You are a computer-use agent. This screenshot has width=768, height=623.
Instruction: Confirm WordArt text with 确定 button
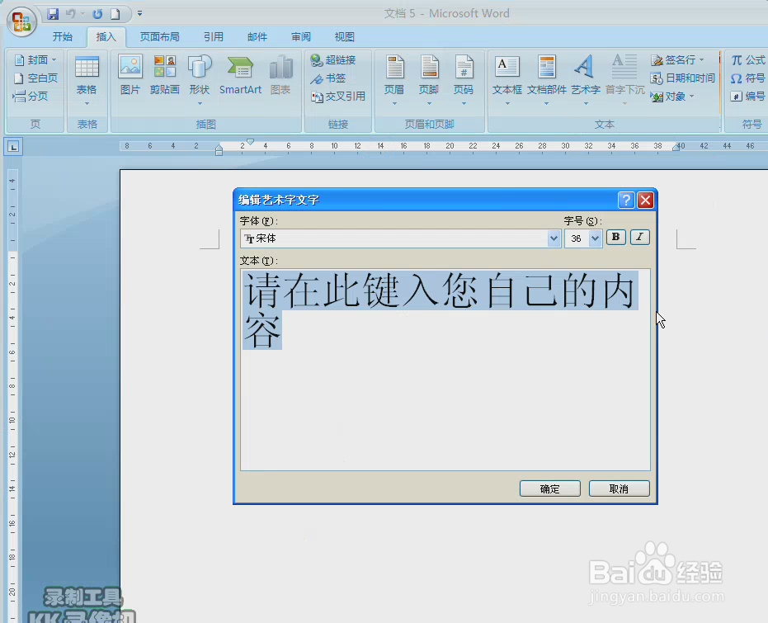549,488
